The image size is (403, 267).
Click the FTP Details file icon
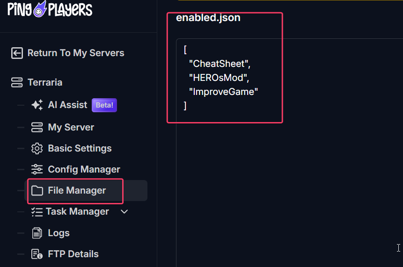[37, 254]
